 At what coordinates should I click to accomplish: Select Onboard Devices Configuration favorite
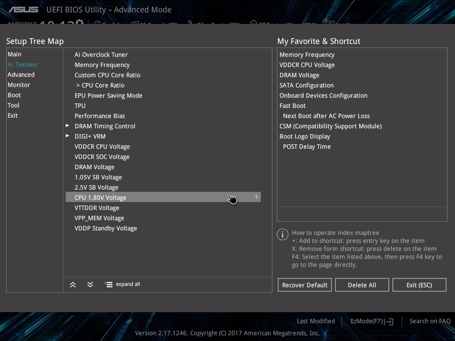[323, 95]
